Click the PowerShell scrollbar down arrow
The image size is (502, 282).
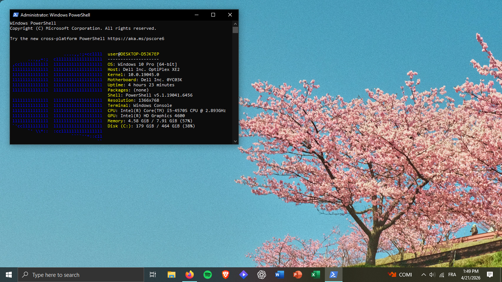pos(235,141)
